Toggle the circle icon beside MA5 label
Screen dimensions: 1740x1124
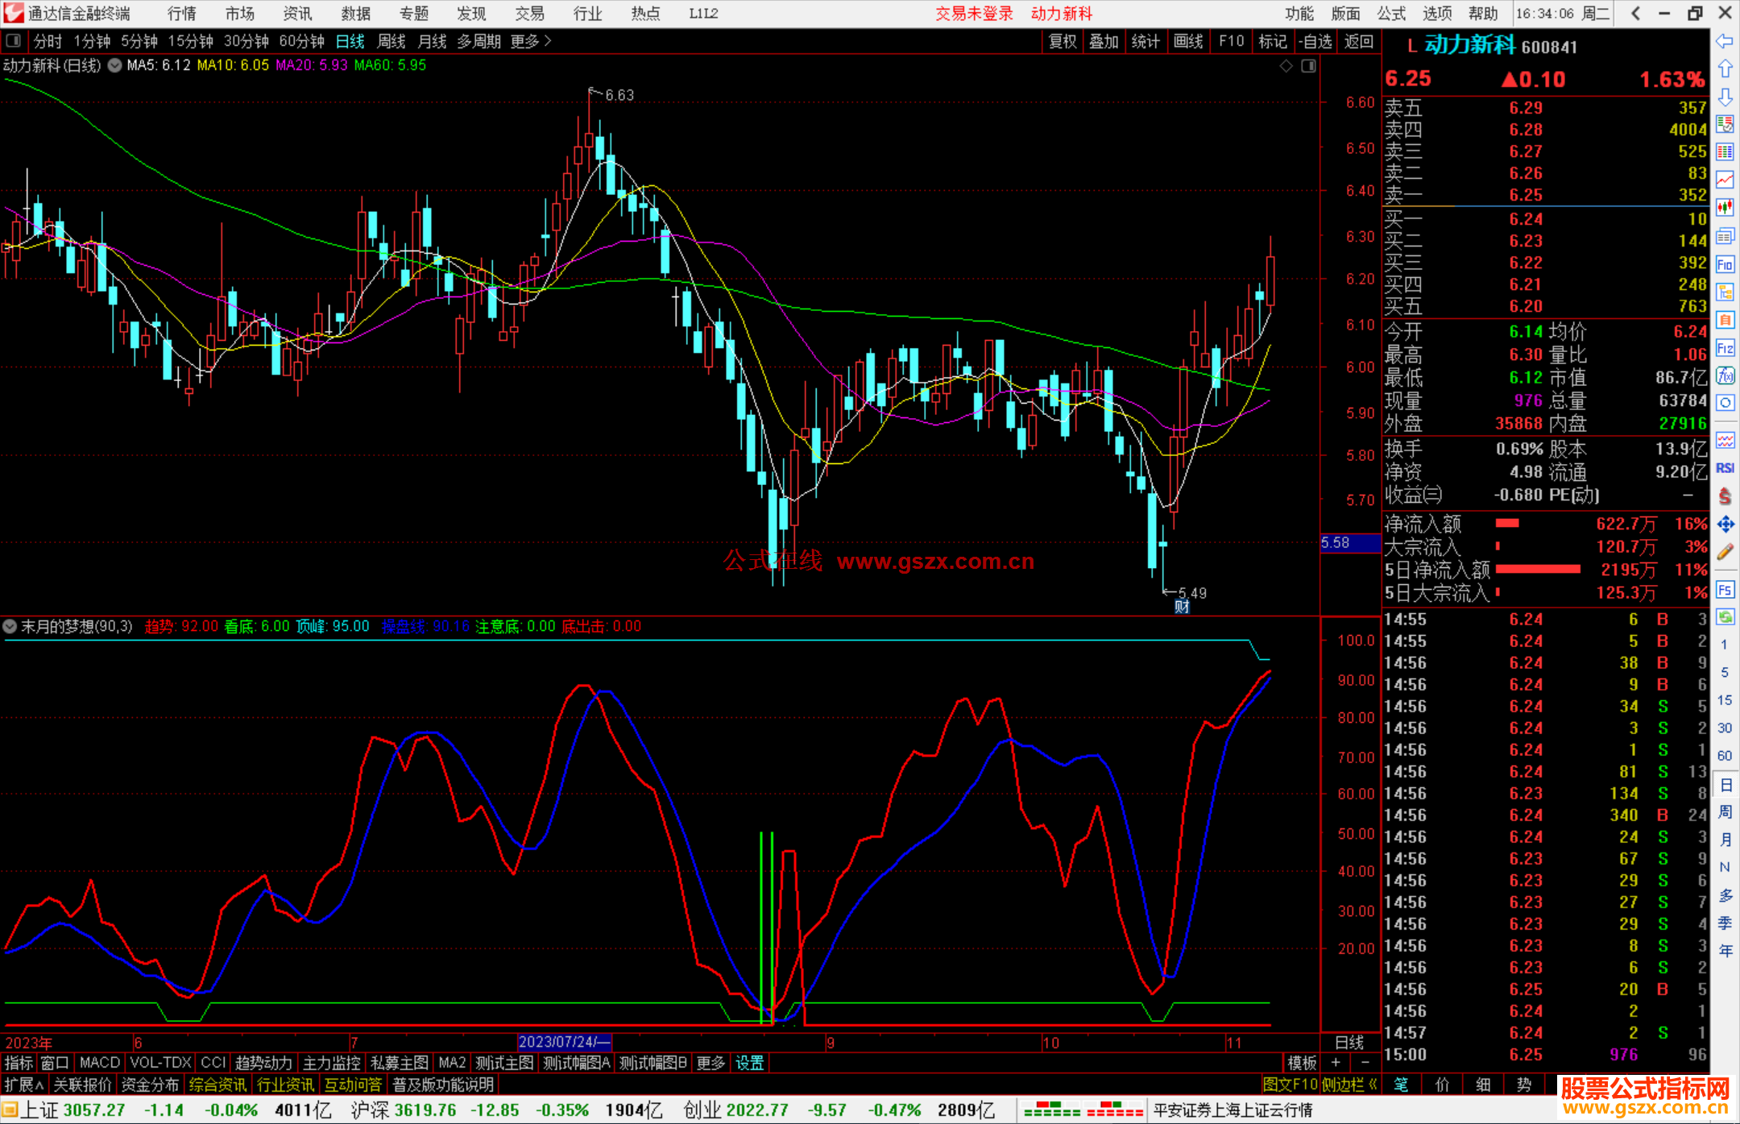115,65
